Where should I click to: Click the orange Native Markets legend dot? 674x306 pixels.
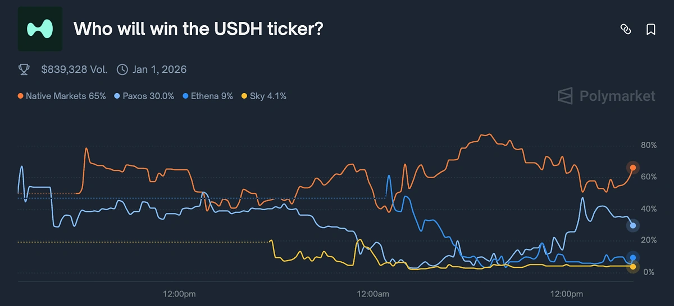pos(21,96)
